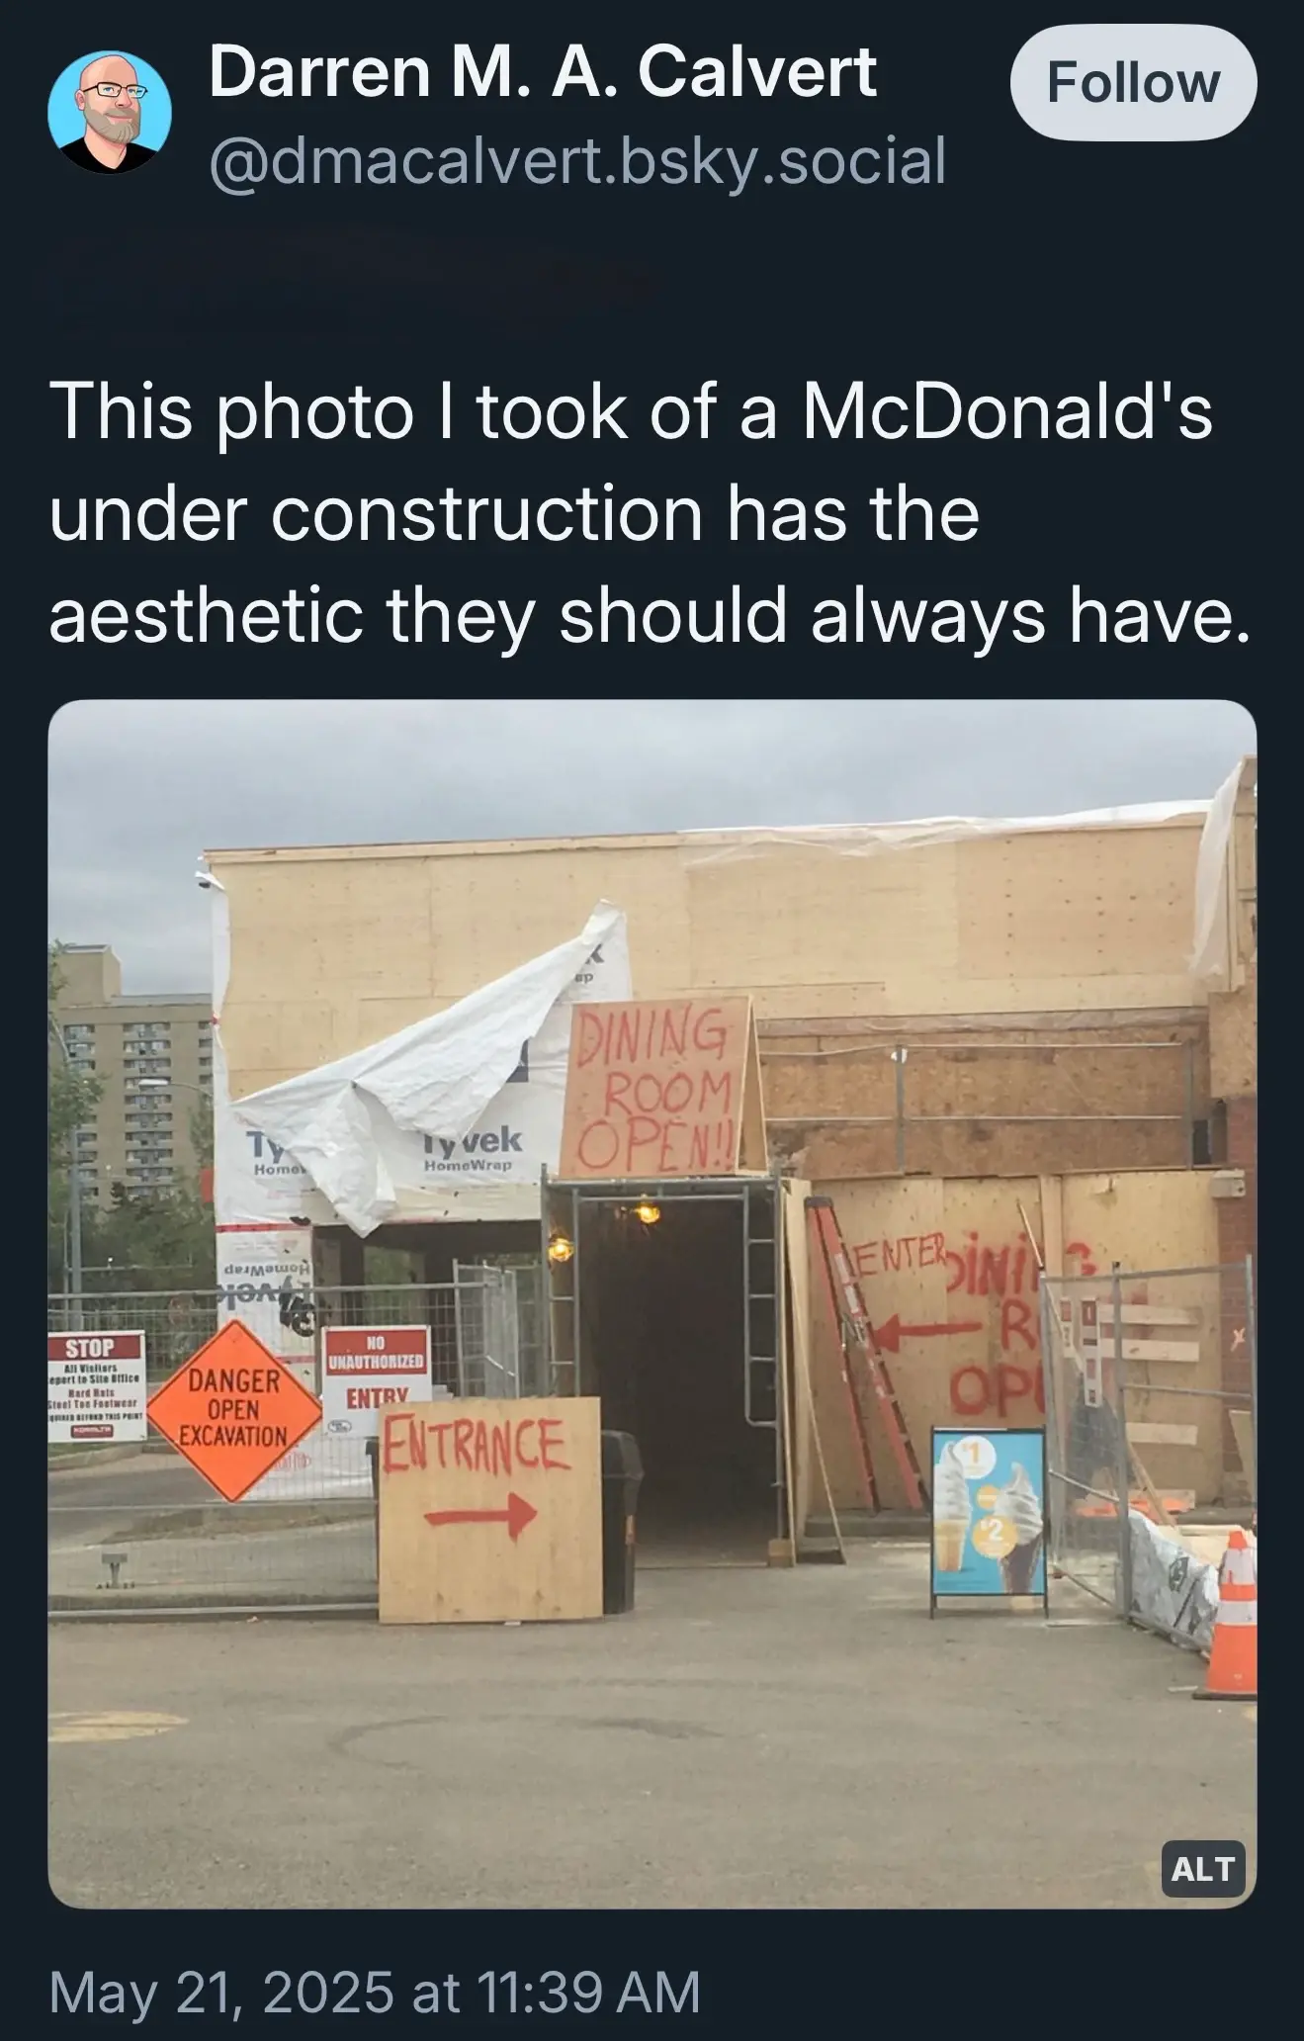Click the orange traffic cone in photo

[1230, 1612]
